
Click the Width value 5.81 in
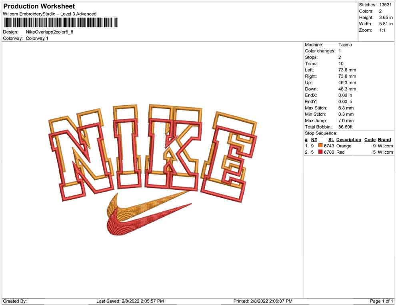386,24
